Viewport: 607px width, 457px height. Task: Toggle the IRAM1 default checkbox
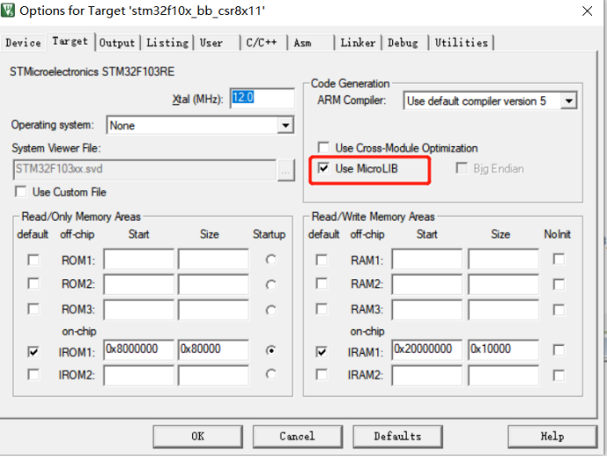pyautogui.click(x=321, y=352)
